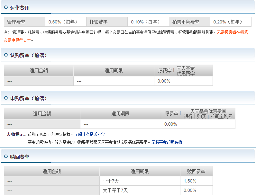
Task: Click the circle bullet beside 赎回费率
Action: point(6,156)
